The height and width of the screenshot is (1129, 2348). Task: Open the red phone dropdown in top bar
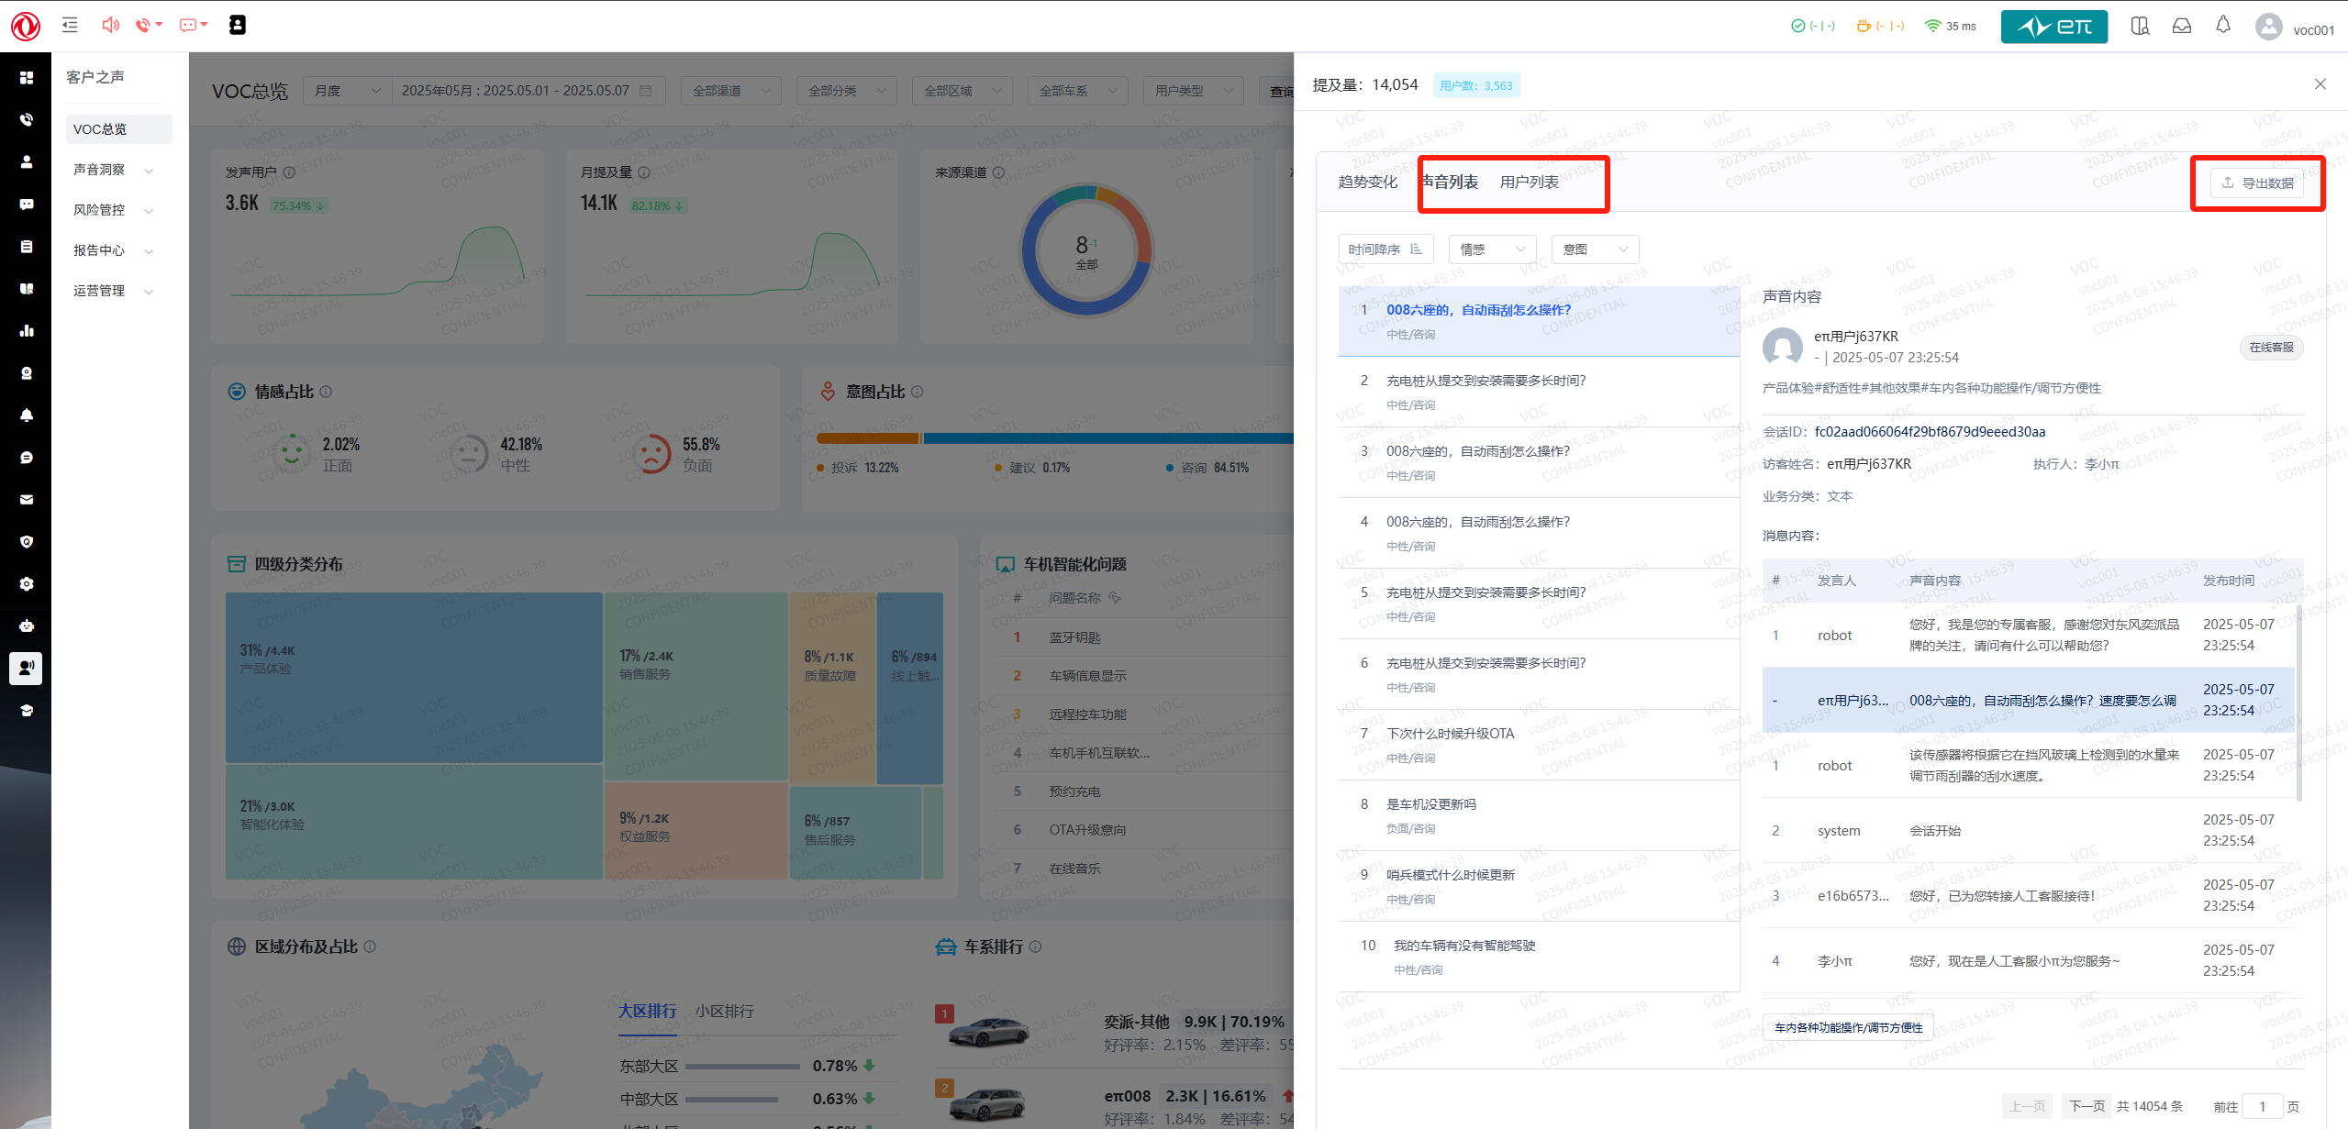pos(149,25)
